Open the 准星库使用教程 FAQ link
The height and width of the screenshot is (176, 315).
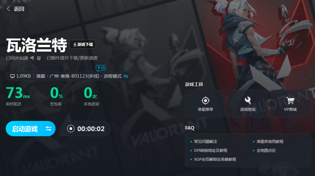click(x=270, y=142)
